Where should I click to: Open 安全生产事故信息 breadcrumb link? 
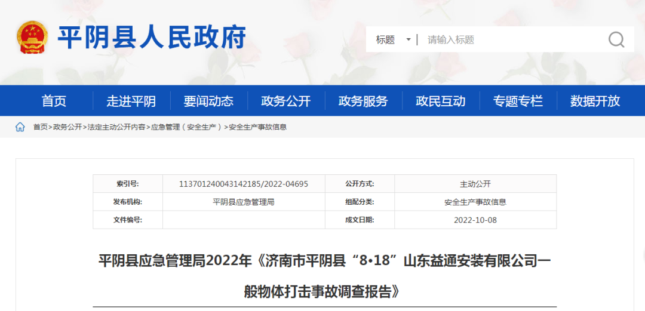(x=258, y=127)
